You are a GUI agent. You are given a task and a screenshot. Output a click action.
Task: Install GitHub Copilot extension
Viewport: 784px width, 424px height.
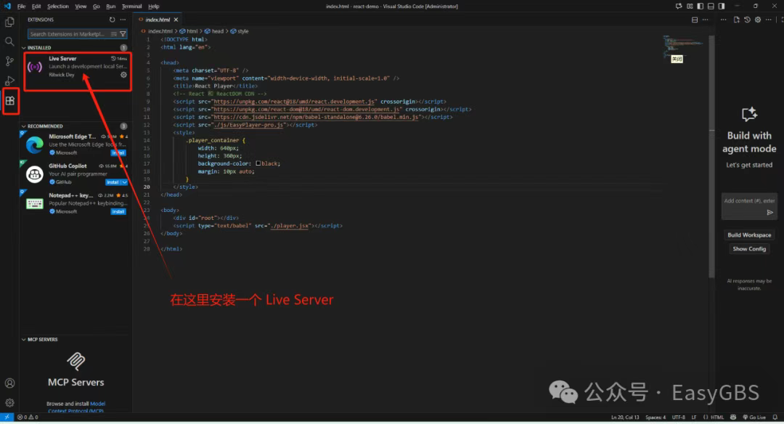113,182
